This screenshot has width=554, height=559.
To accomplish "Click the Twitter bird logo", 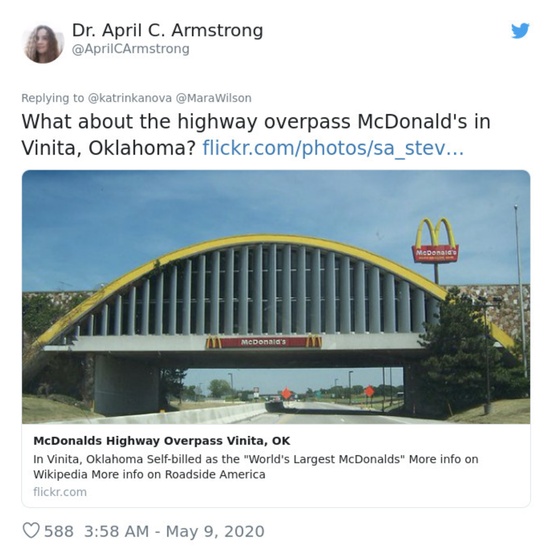I will (x=520, y=31).
